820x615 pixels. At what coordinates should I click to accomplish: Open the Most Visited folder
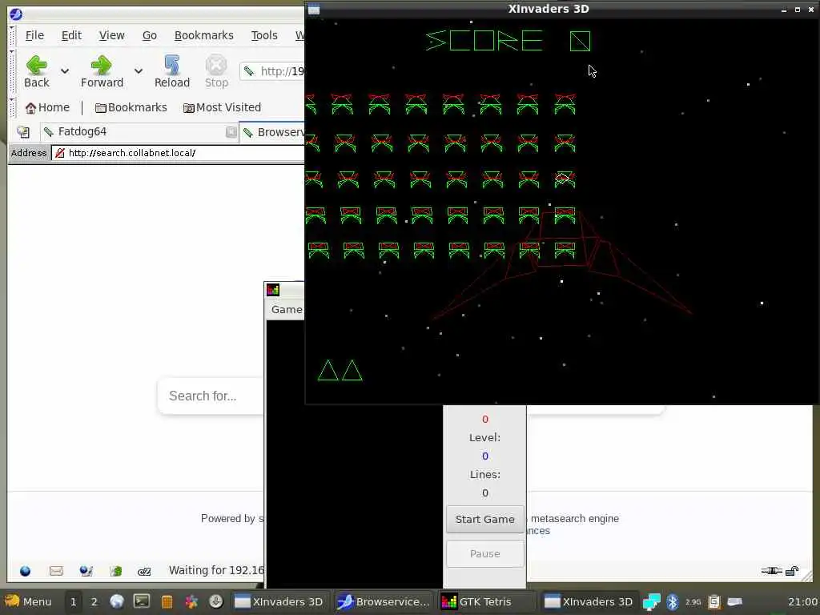click(x=222, y=107)
